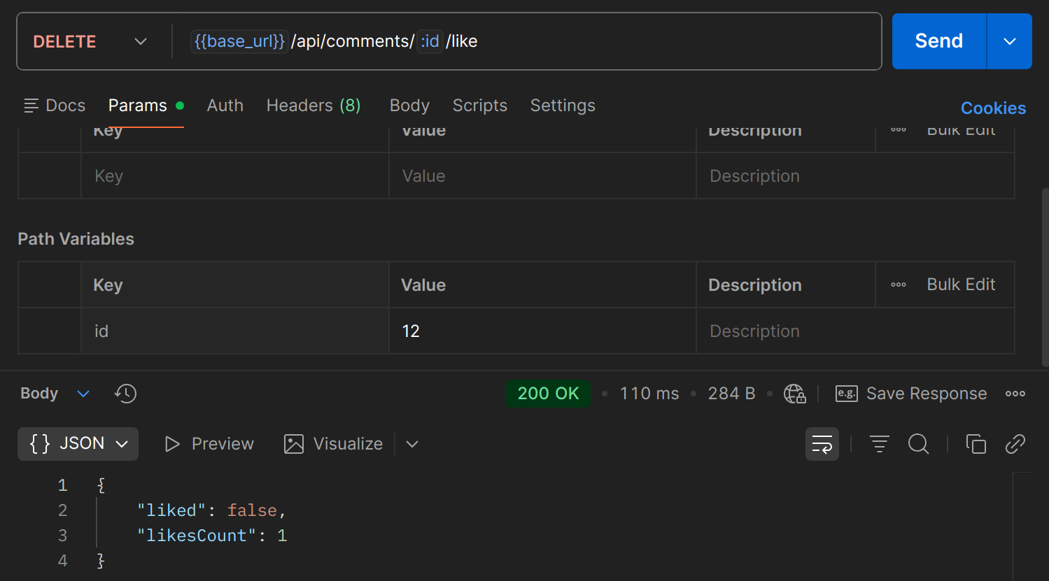Switch to the request Body tab
The image size is (1049, 581).
coord(409,106)
